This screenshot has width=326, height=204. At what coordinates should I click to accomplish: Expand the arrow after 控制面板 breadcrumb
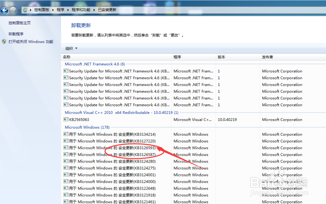(53, 10)
